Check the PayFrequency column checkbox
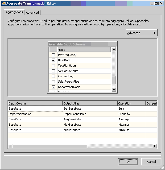Viewport: 165px width, 170px height. point(53,55)
